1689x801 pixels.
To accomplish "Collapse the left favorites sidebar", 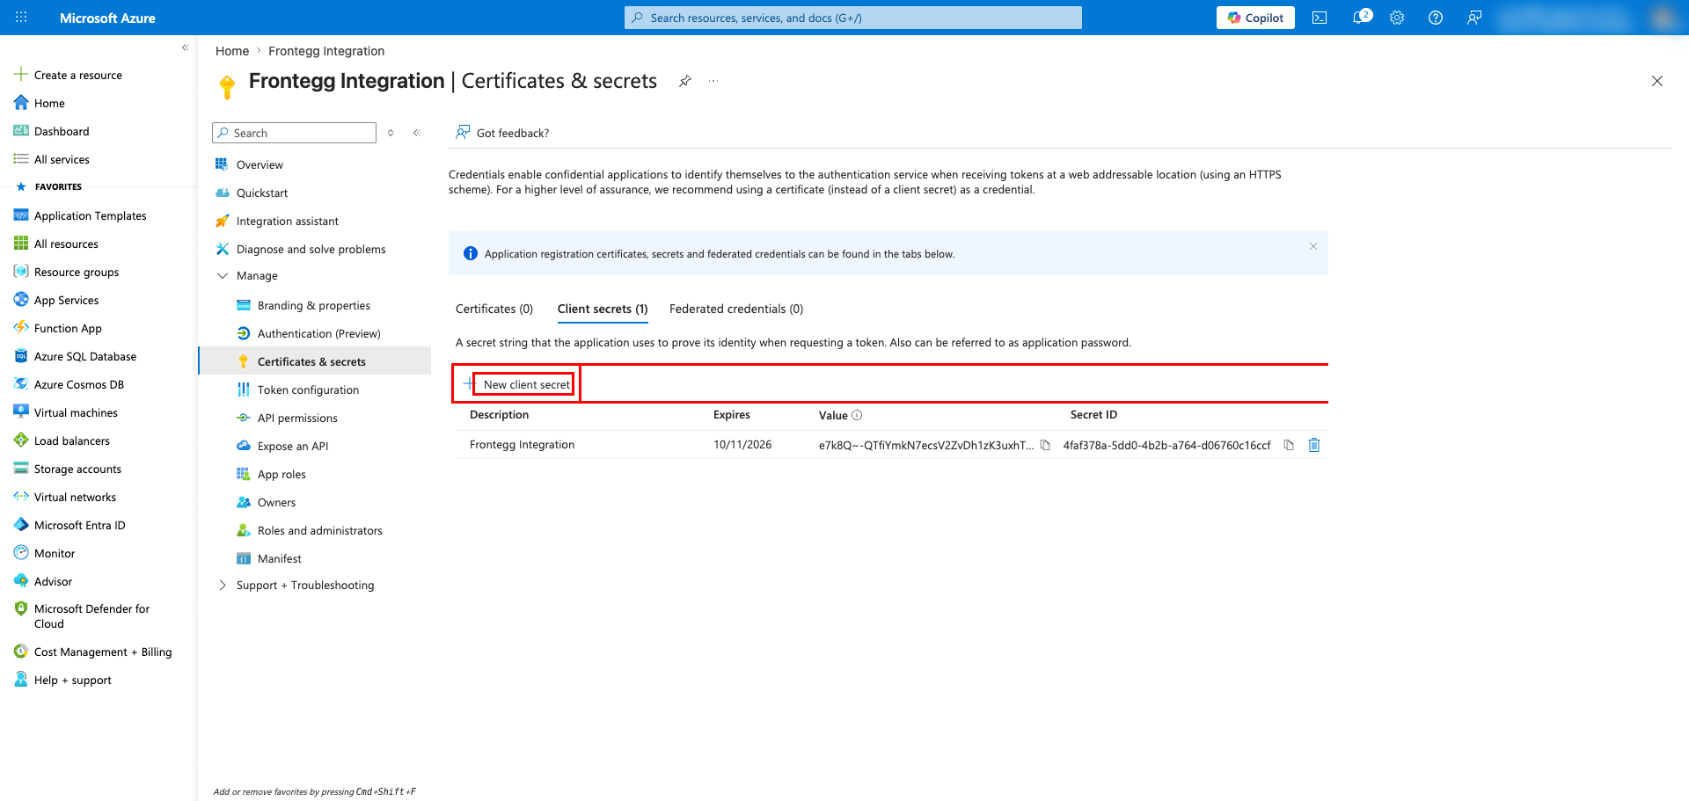I will pyautogui.click(x=185, y=47).
